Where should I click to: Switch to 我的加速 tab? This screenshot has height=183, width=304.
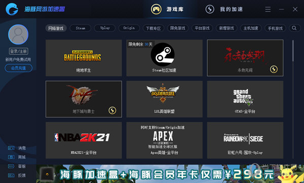click(224, 9)
